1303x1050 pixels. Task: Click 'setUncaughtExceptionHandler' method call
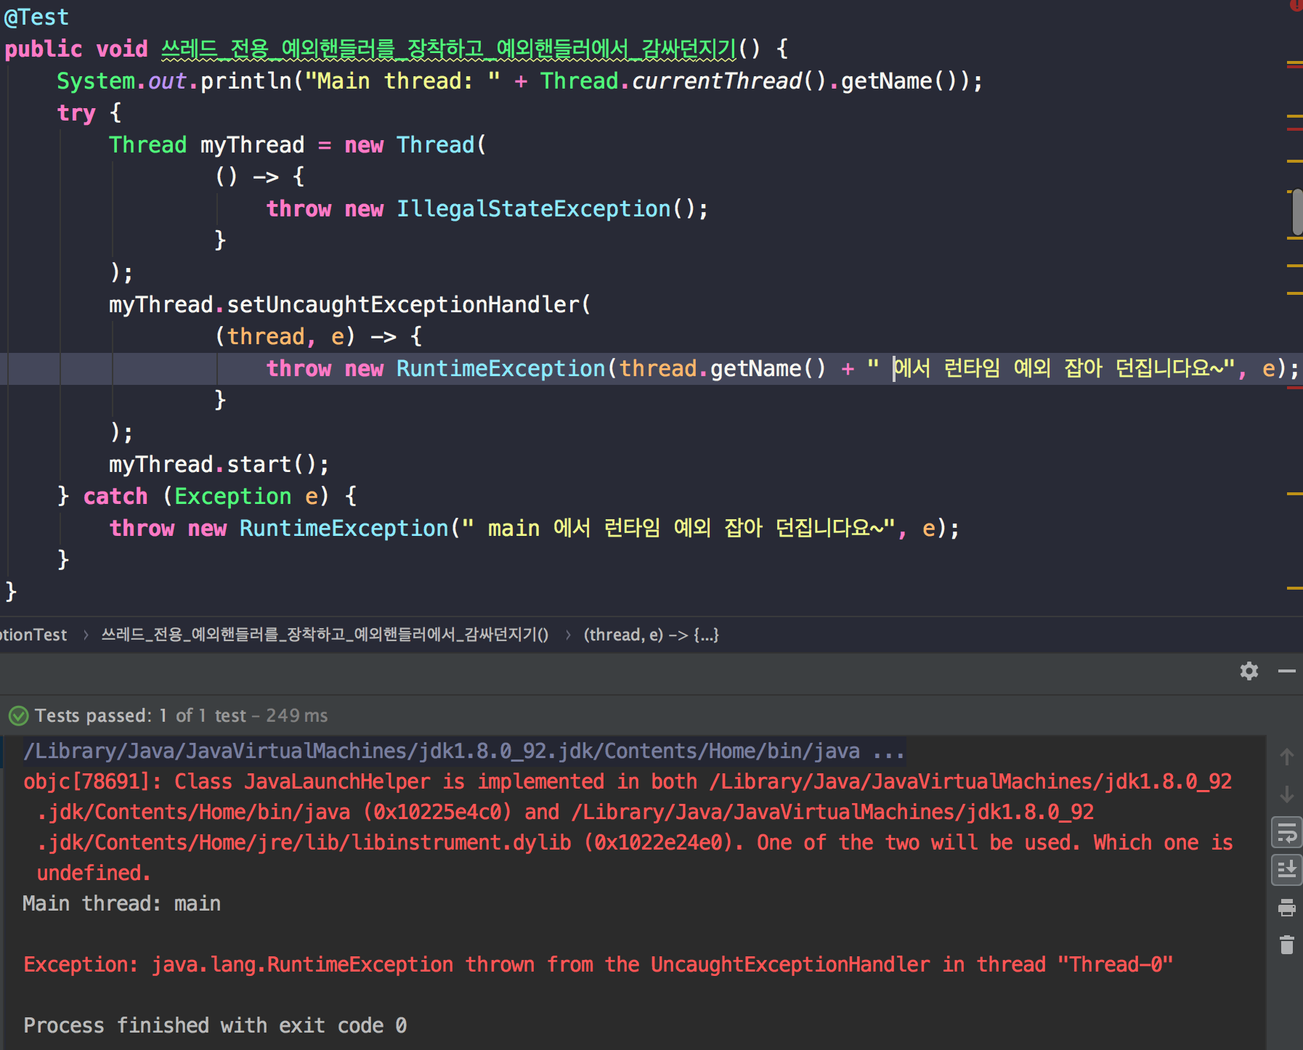403,304
